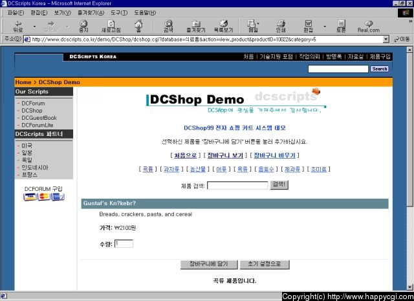Image resolution: width=414 pixels, height=301 pixels.
Task: Open the 편집(E) menu
Action: point(39,13)
